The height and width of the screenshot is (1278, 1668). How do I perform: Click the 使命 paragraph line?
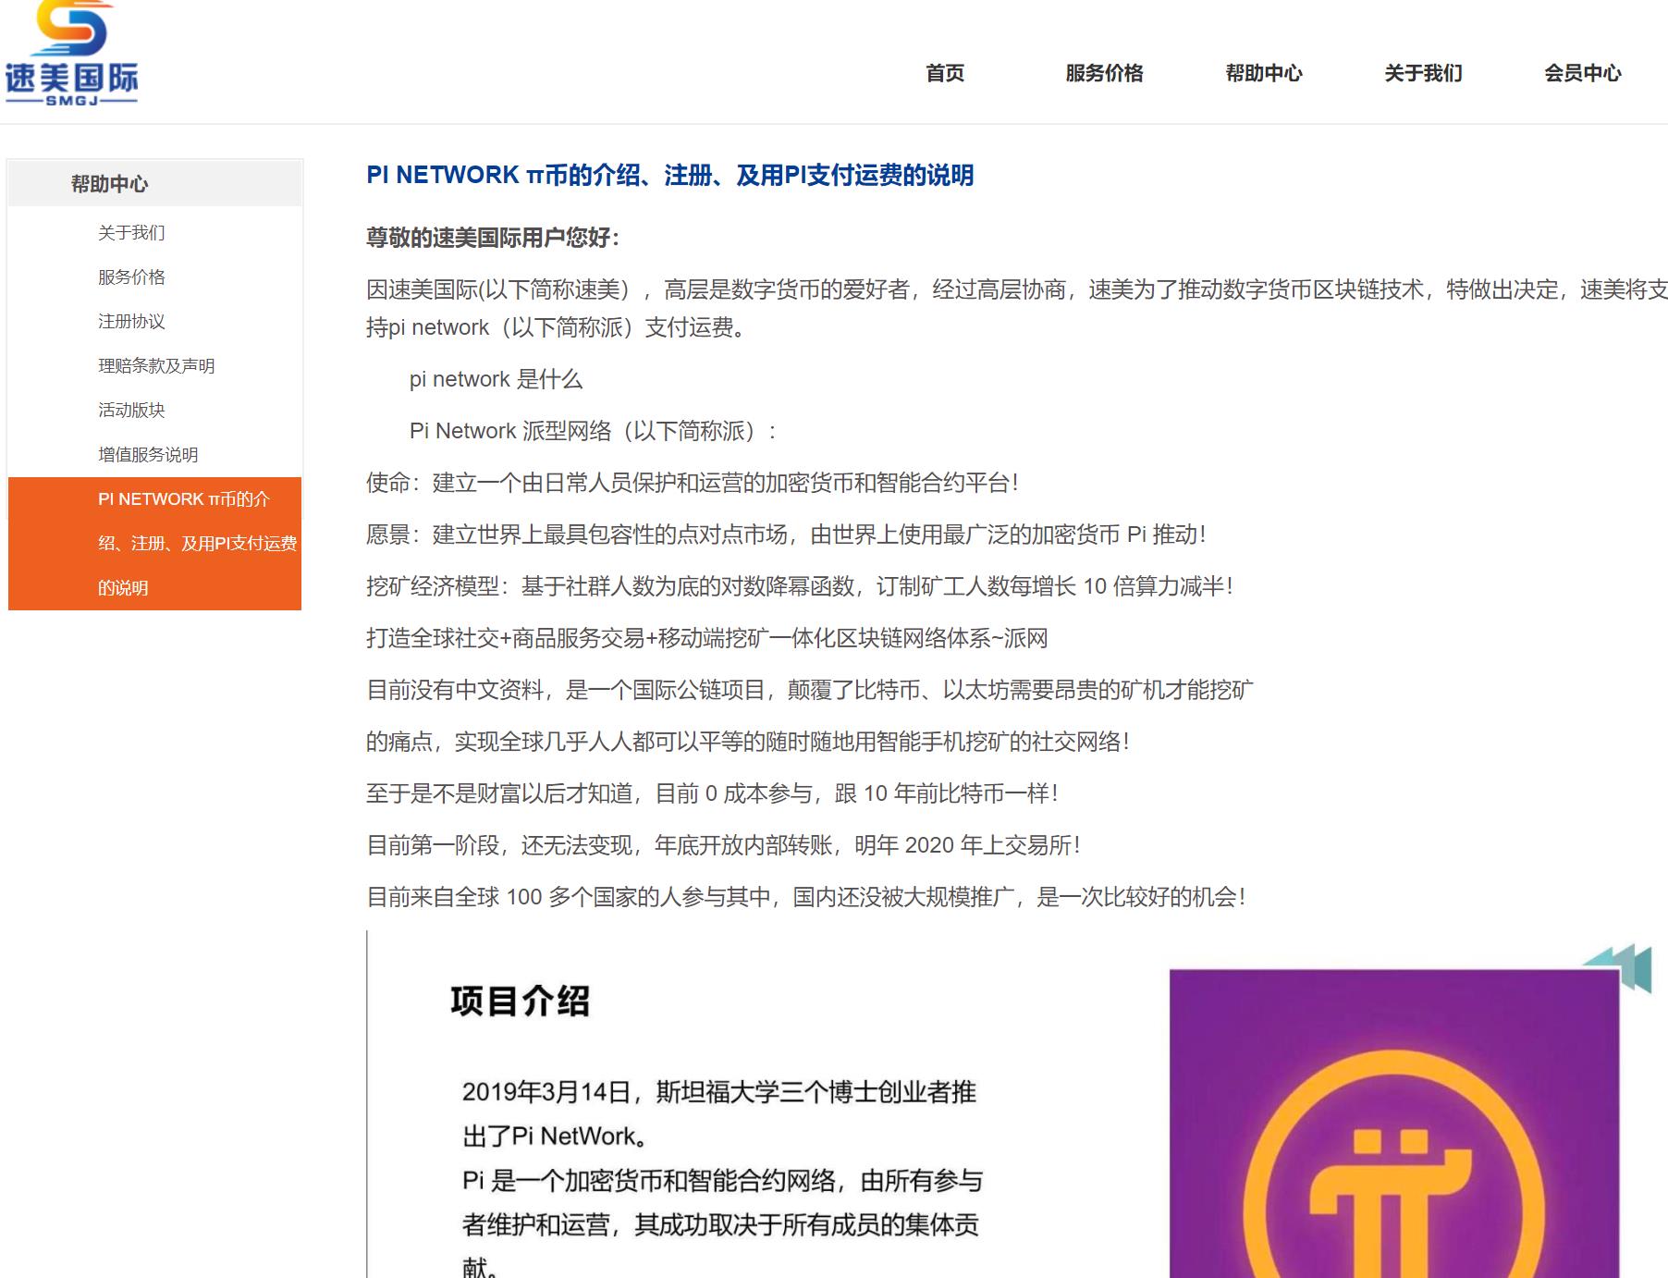(x=693, y=483)
